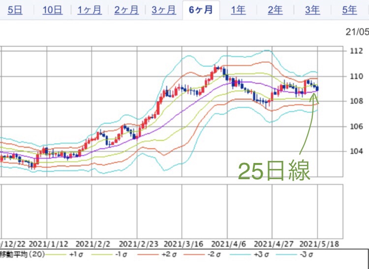The width and height of the screenshot is (369, 269).
Task: Select the 10日 chart period
Action: [x=53, y=10]
